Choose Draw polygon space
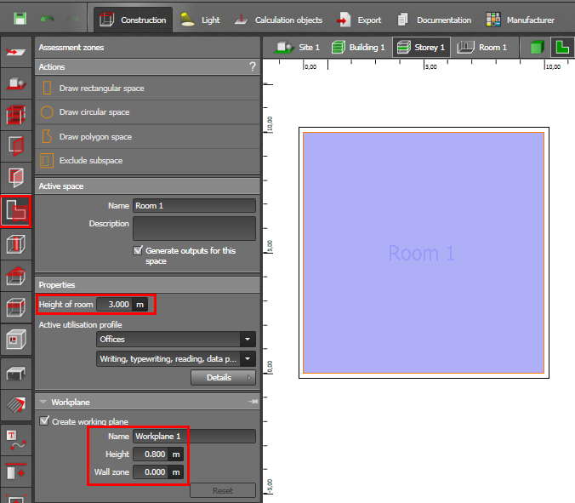The image size is (575, 503). (147, 136)
